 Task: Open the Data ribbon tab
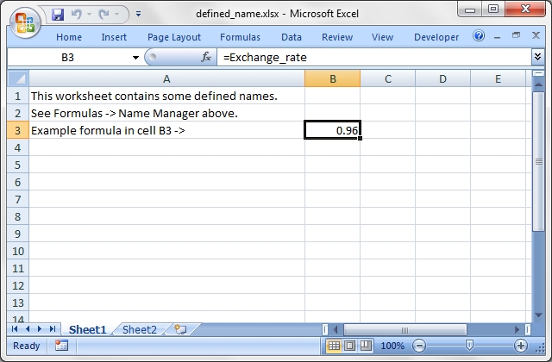pos(292,37)
